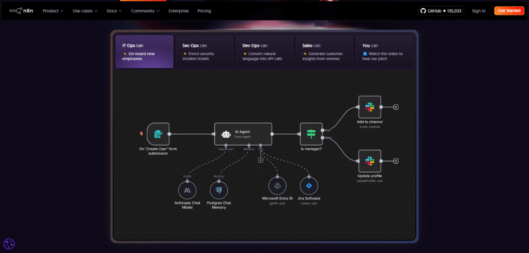Select the Microsoft Entra ID node
The height and width of the screenshot is (253, 529).
277,186
